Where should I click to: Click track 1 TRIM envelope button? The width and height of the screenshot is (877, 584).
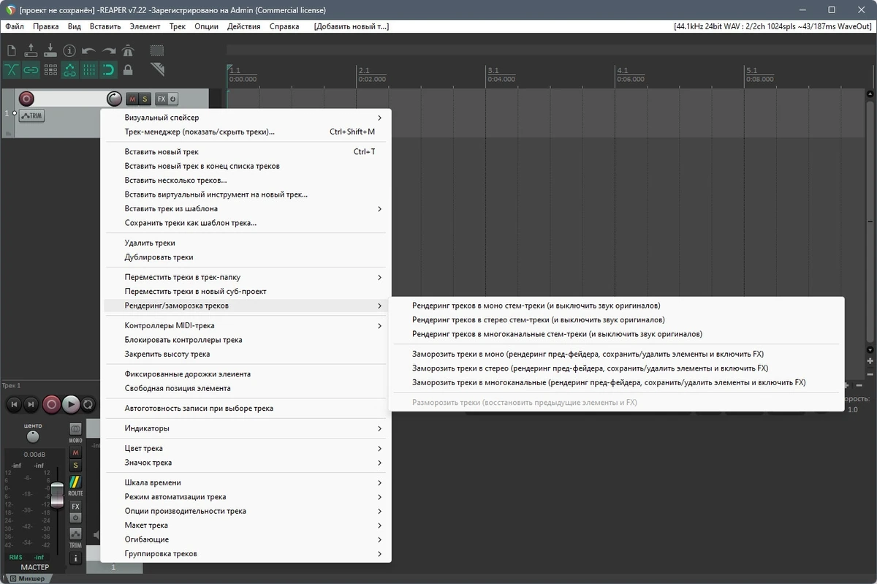click(x=31, y=115)
